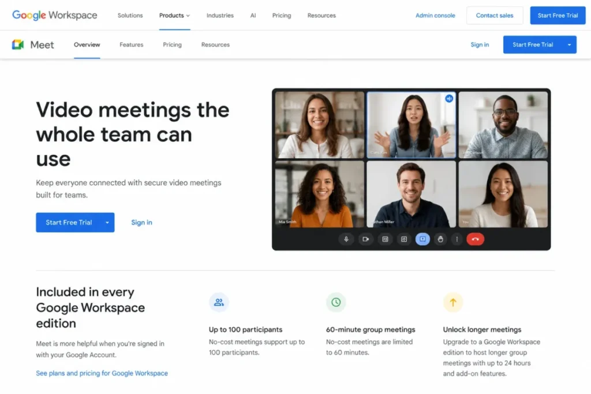Screen dimensions: 591x394
Task: Click the Up to 100 participants heading
Action: (245, 329)
